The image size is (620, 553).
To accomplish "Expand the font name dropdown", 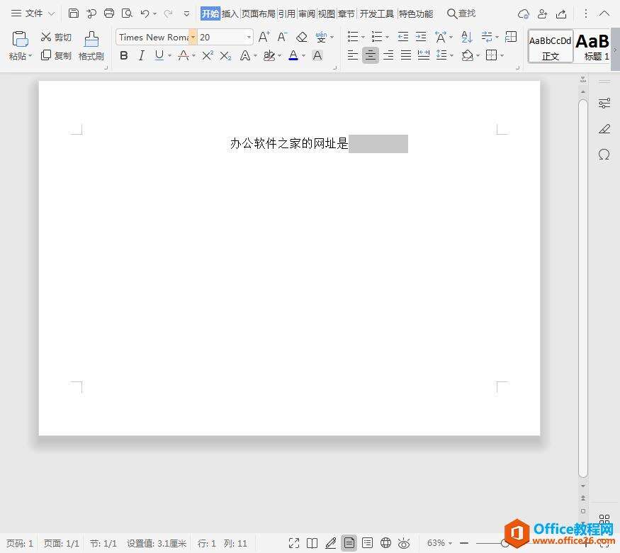I will click(x=193, y=37).
